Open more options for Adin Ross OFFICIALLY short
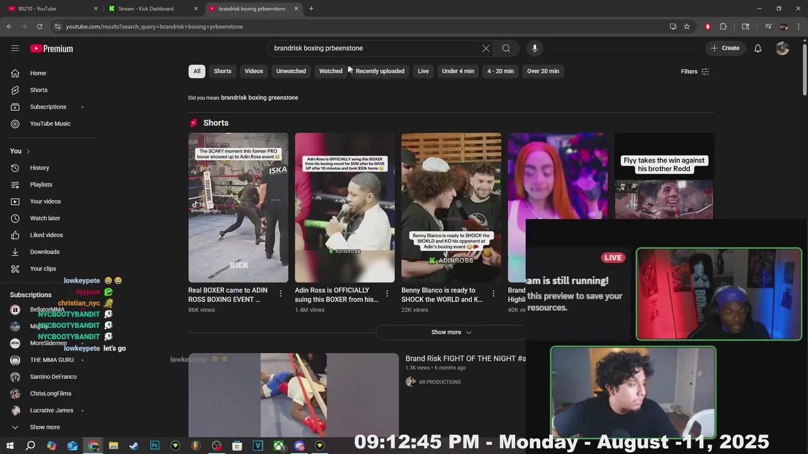Viewport: 808px width, 454px height. (387, 294)
